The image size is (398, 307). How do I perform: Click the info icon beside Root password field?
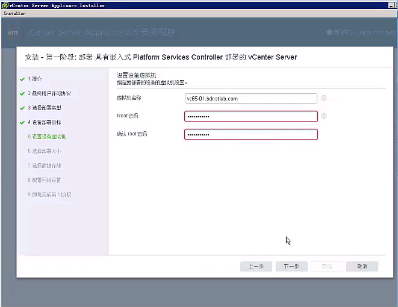[x=324, y=116]
